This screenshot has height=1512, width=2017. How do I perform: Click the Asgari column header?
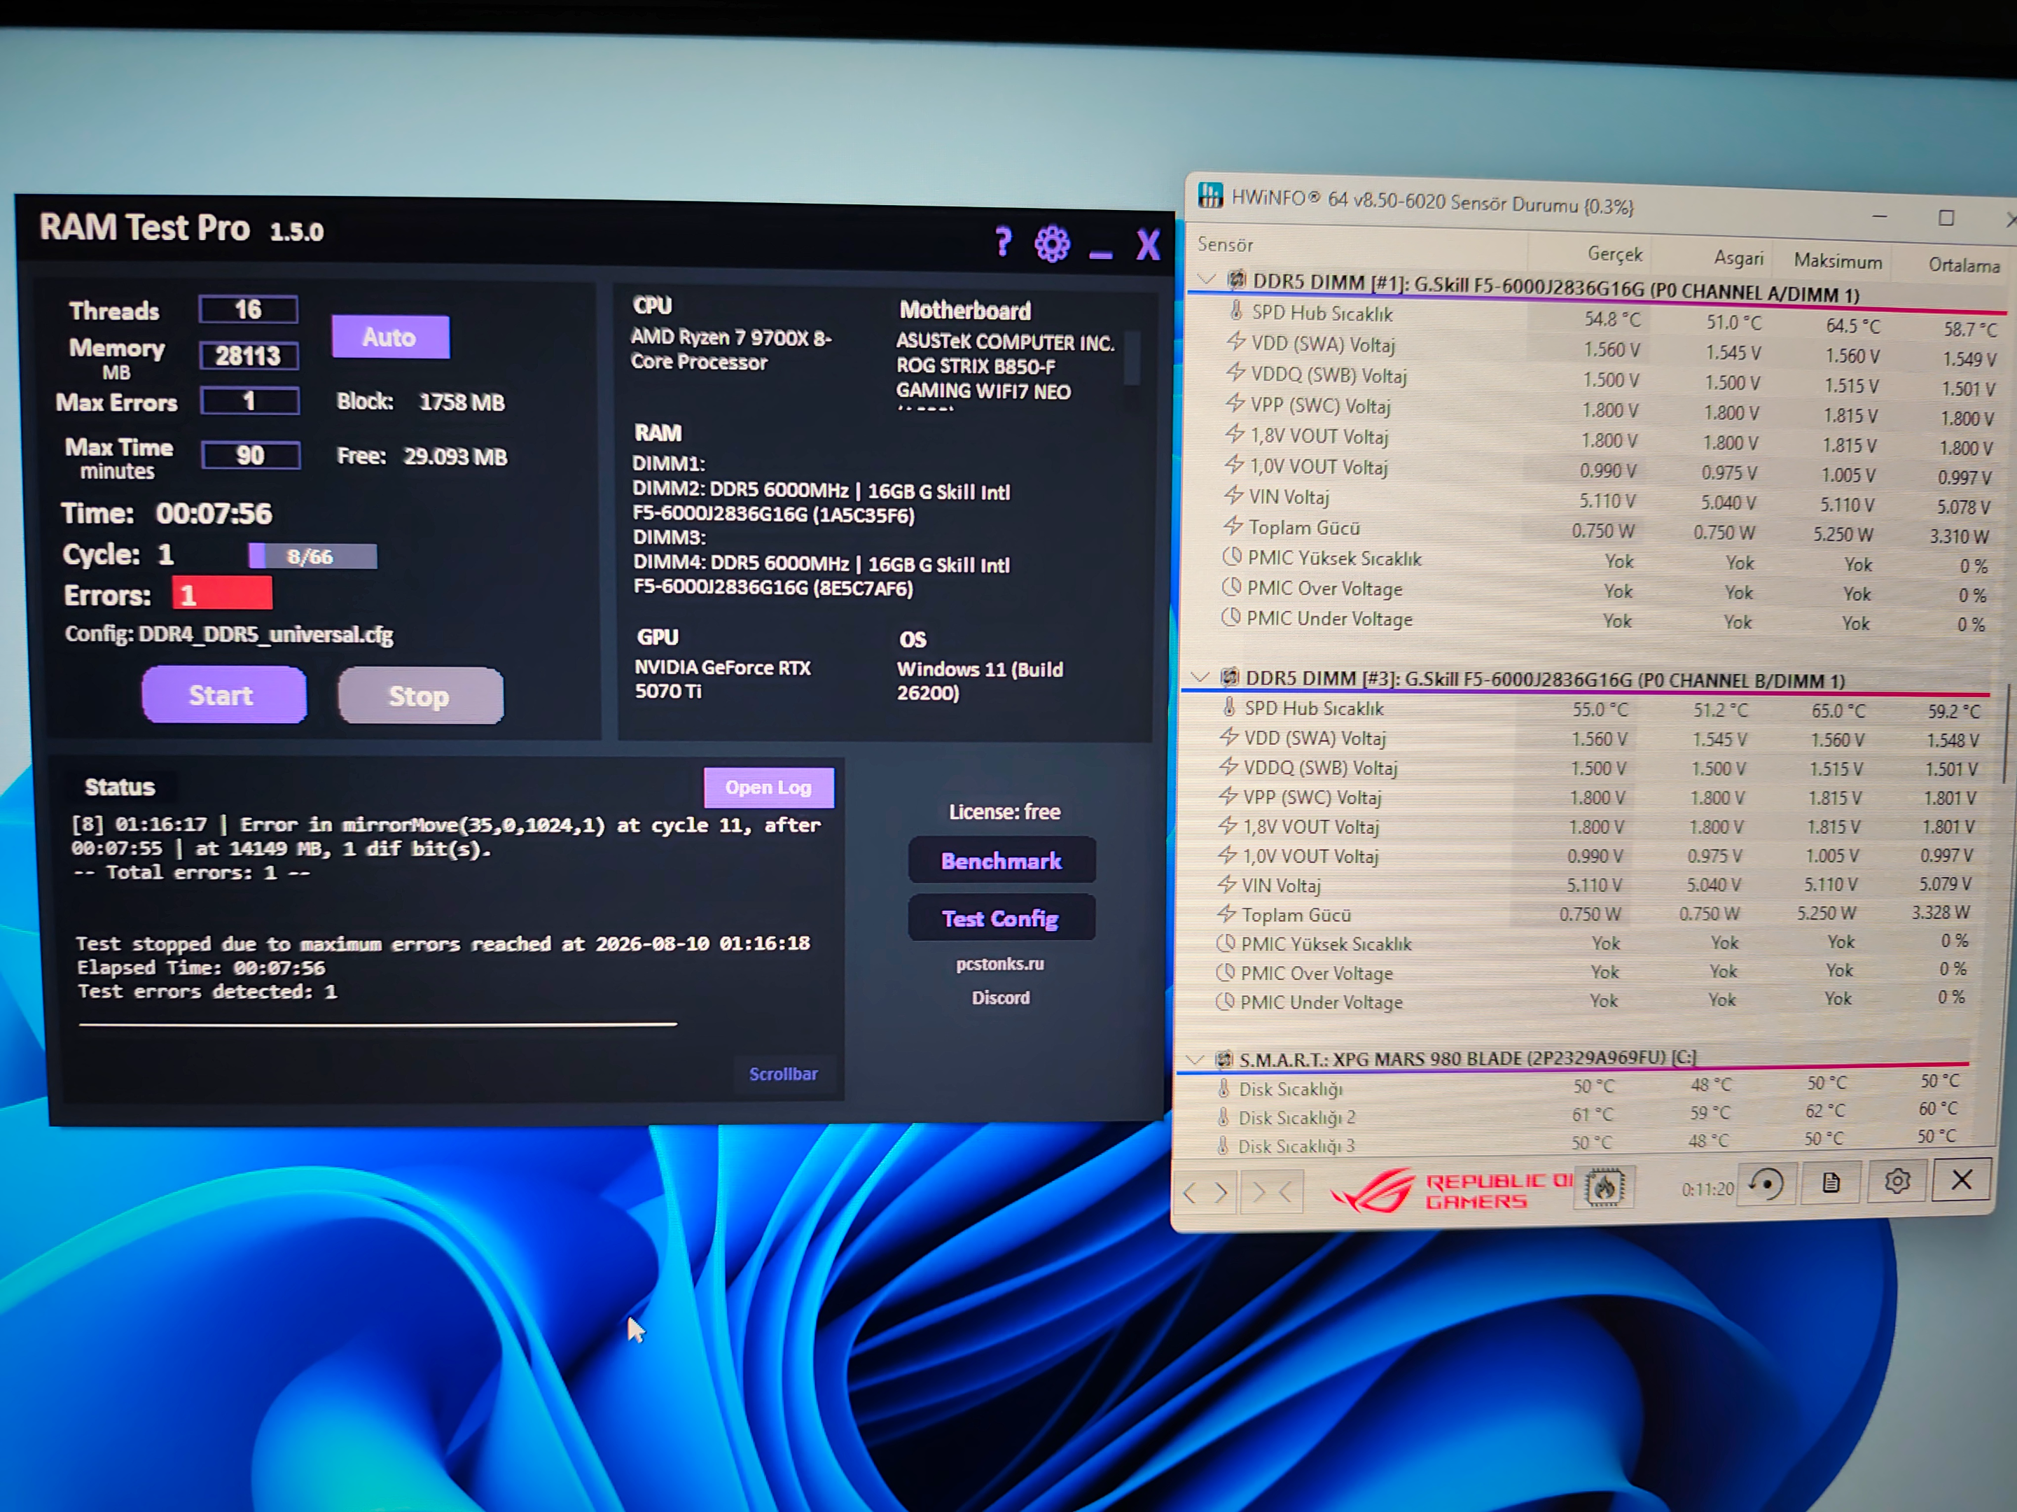tap(1739, 257)
